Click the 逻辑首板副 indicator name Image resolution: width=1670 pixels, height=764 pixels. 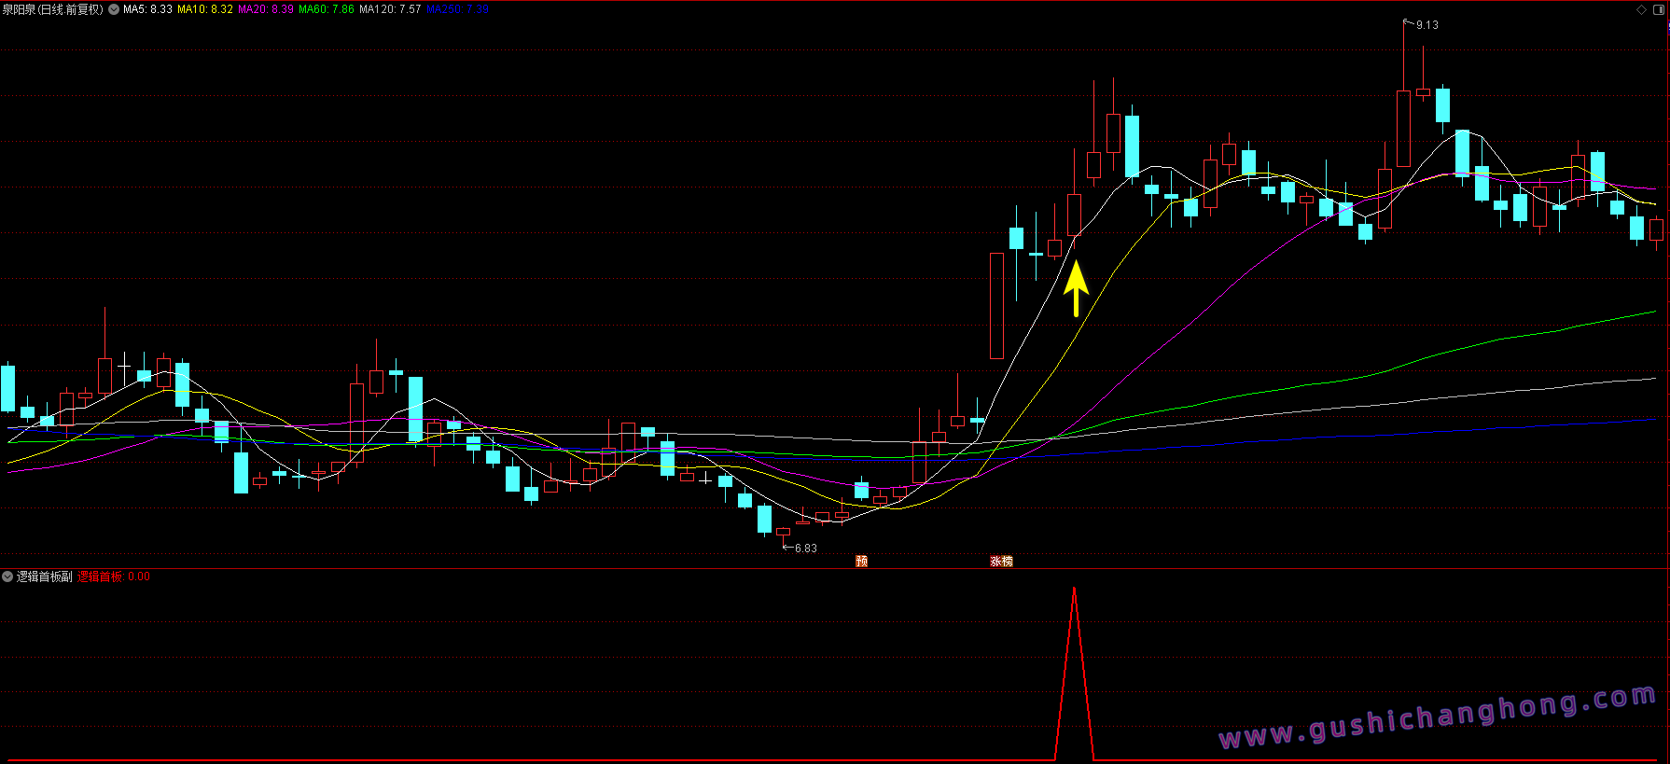[x=44, y=576]
